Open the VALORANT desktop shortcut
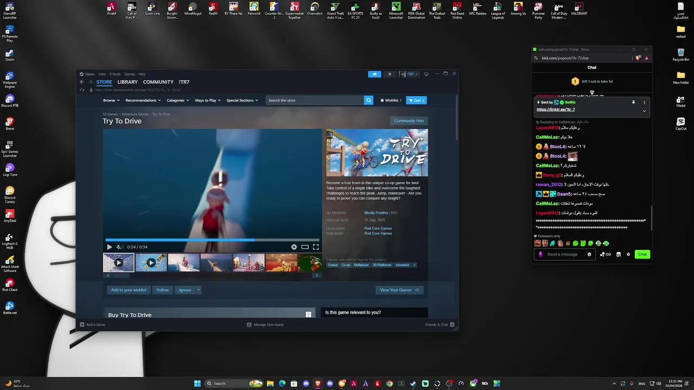694x390 pixels. tap(579, 10)
